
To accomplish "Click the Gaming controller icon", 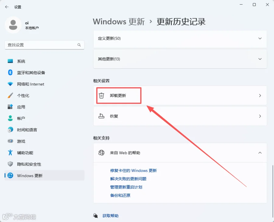I will point(10,141).
